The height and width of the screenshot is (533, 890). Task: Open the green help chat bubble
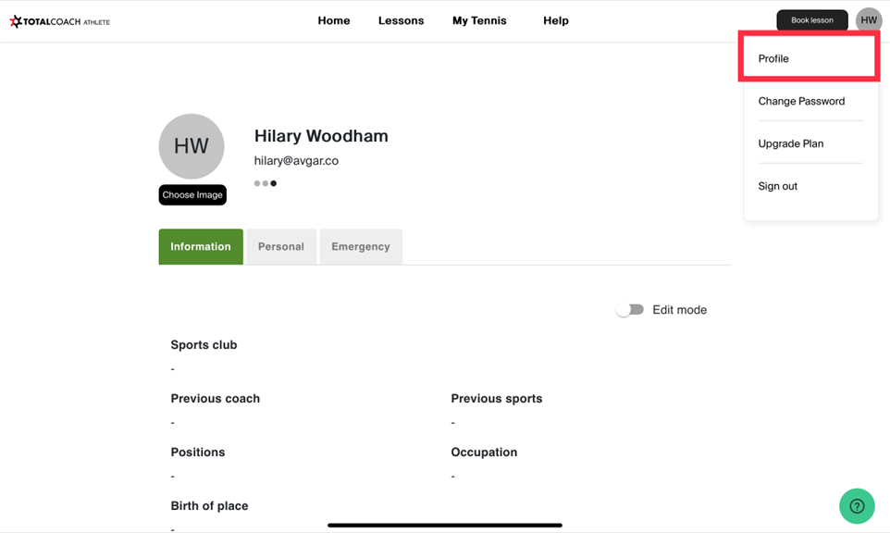(x=857, y=506)
